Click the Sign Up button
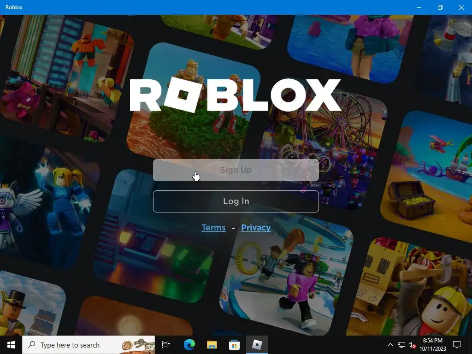This screenshot has width=472, height=354. [x=236, y=170]
